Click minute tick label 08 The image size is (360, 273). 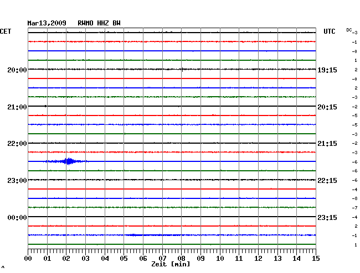(x=181, y=259)
